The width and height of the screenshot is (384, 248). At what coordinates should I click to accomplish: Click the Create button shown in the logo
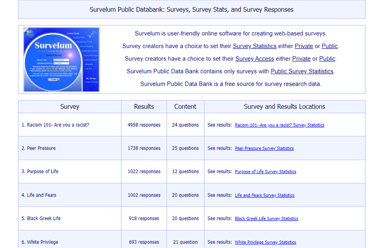coord(53,79)
